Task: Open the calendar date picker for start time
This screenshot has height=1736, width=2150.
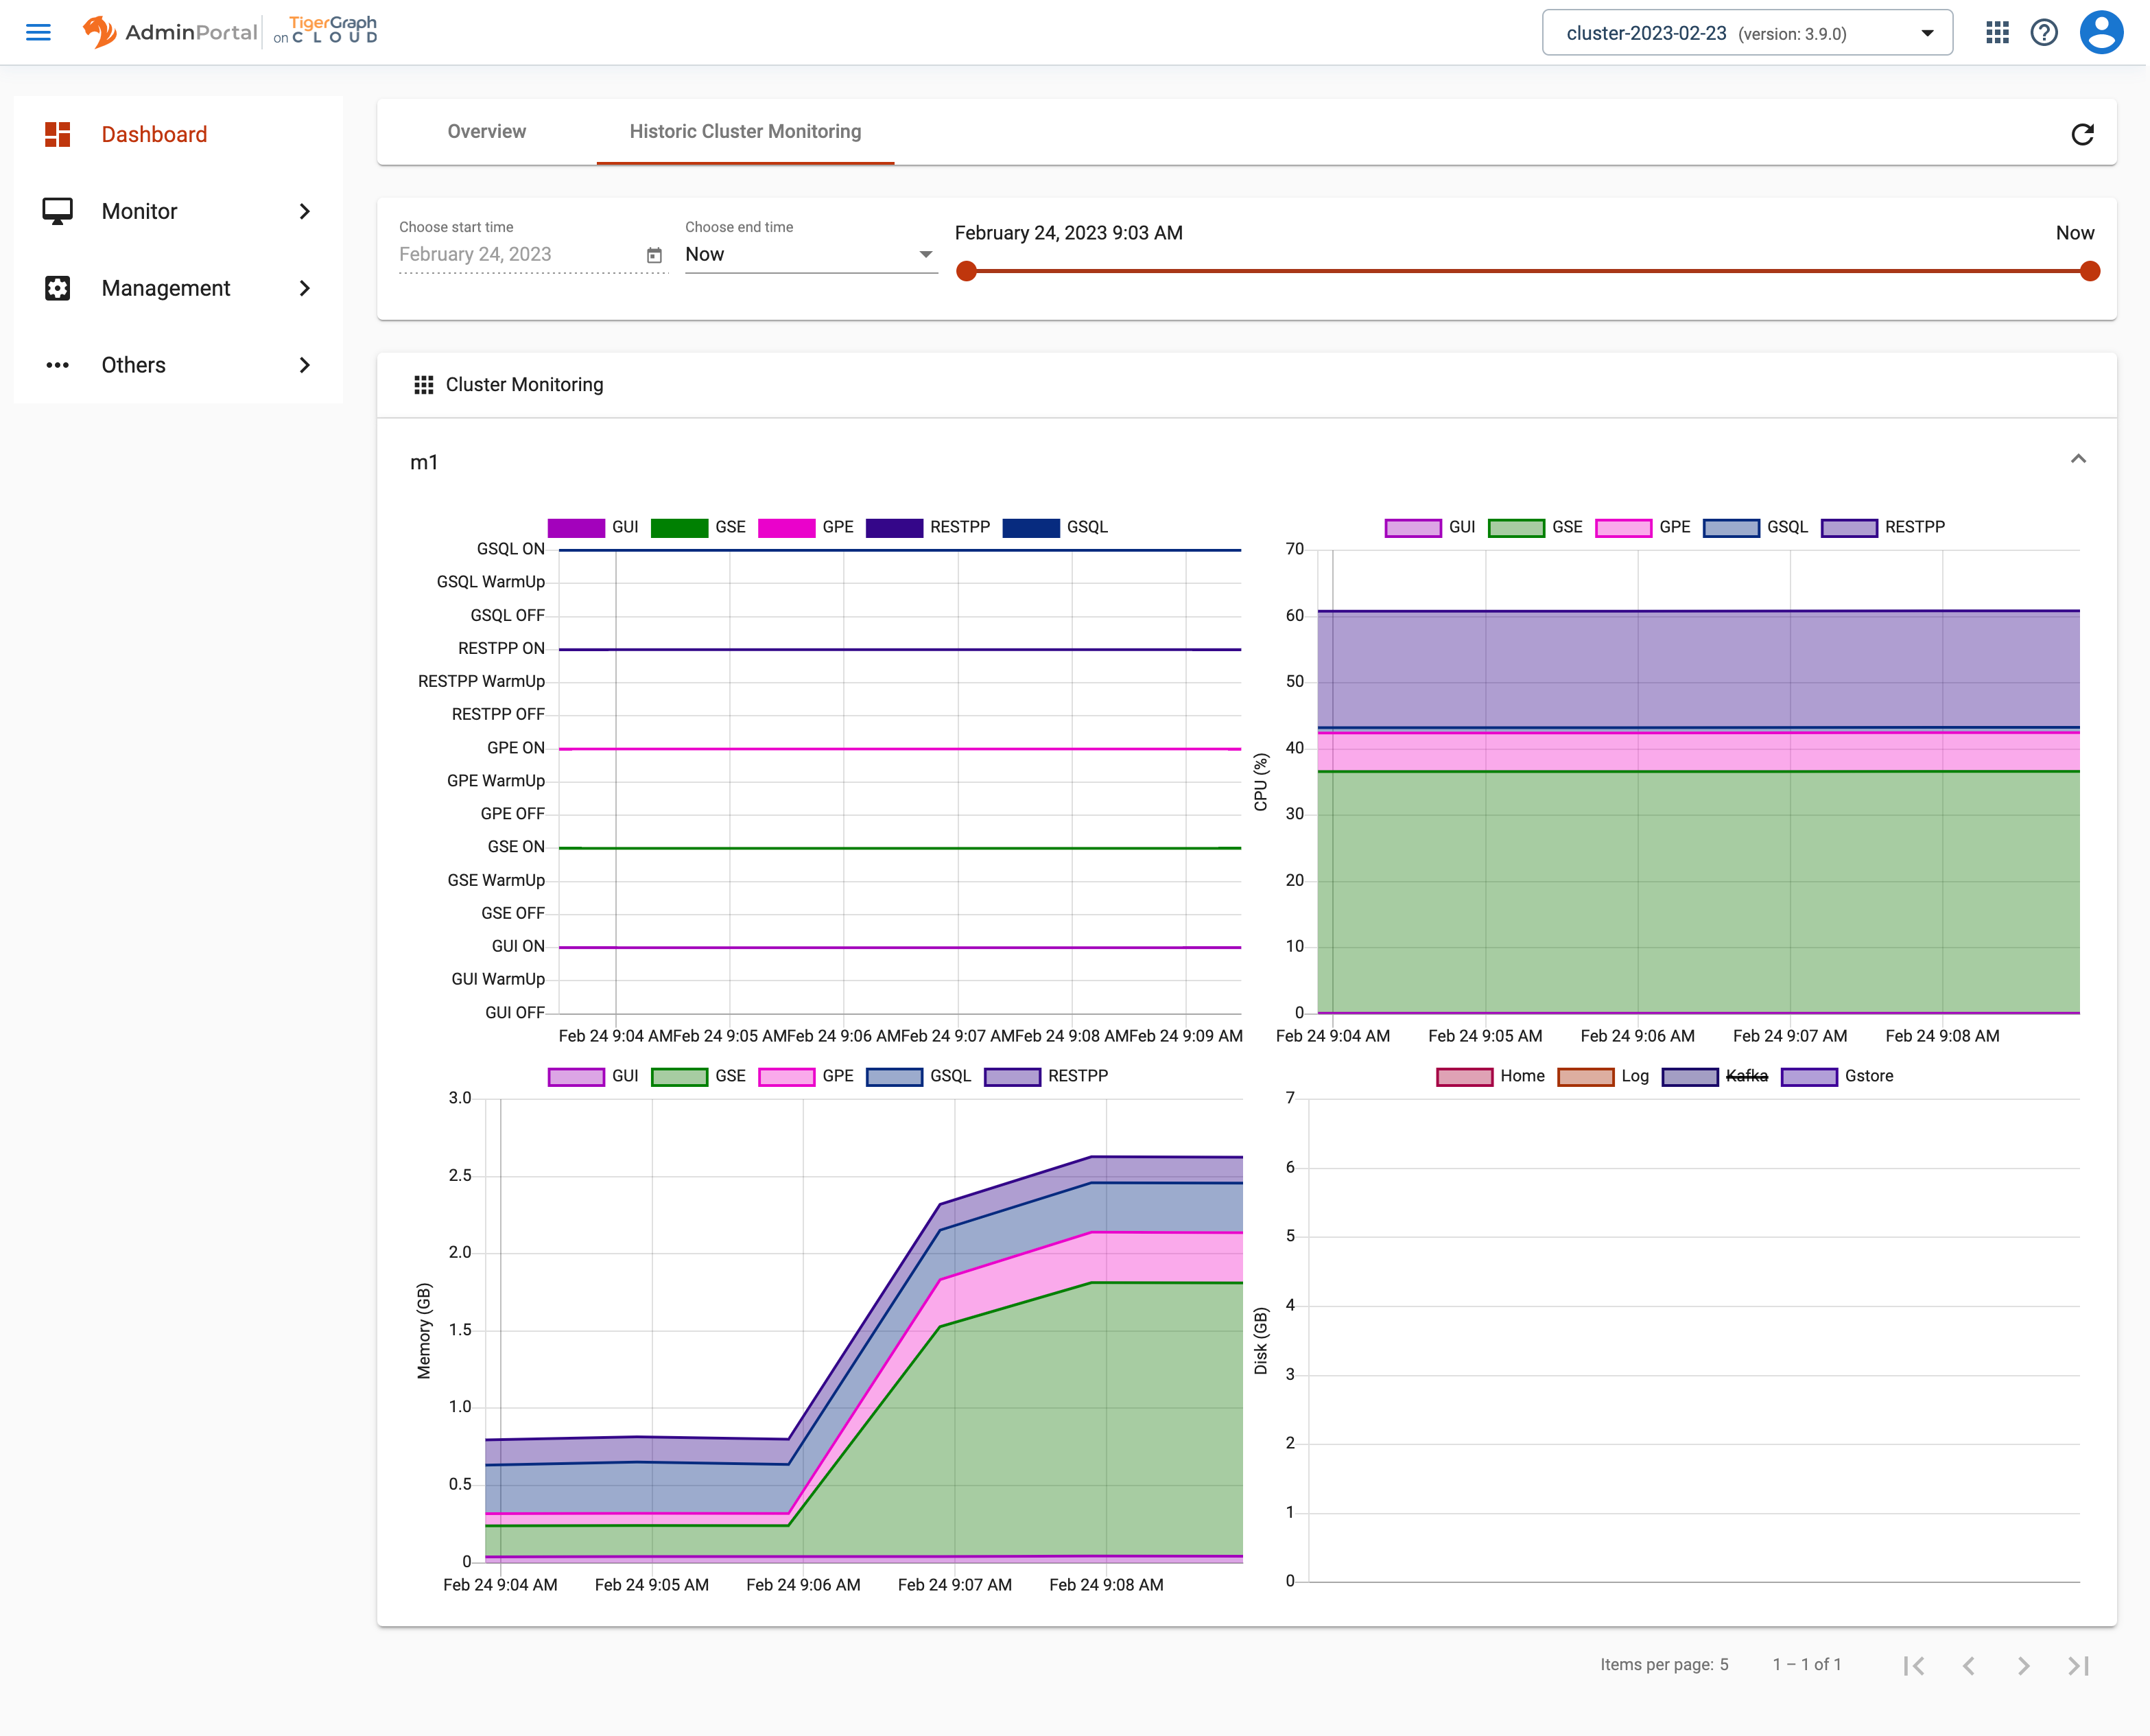Action: pyautogui.click(x=654, y=255)
